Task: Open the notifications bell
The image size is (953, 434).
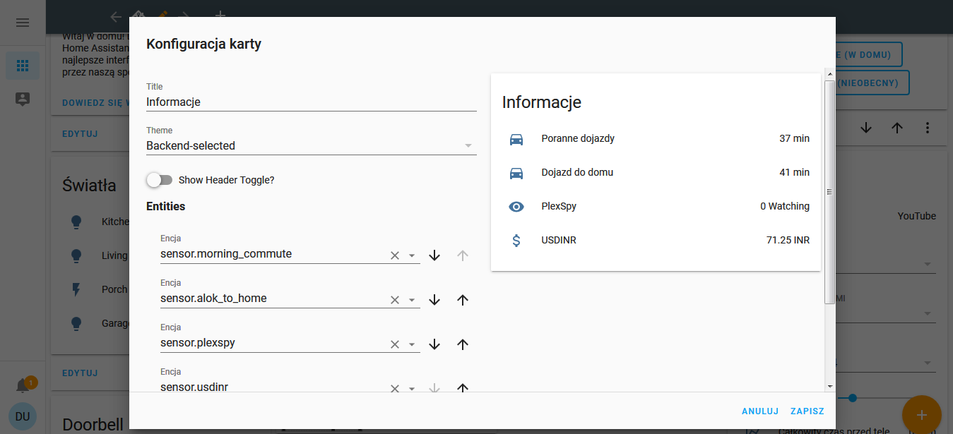Action: (23, 386)
